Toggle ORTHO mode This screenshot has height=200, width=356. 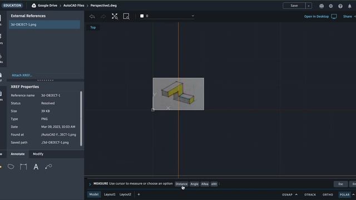pos(328,194)
